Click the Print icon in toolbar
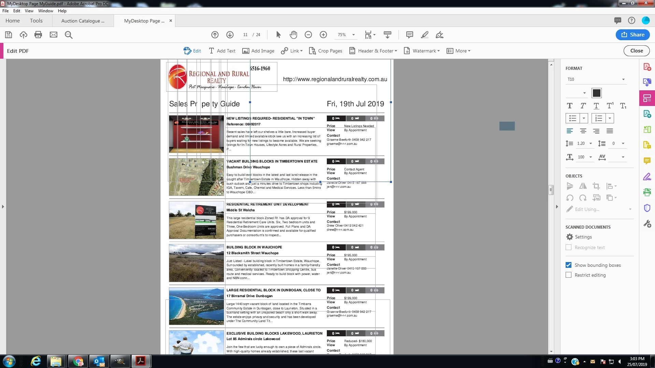This screenshot has width=655, height=368. pos(38,35)
